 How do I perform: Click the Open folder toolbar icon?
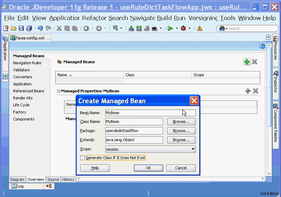[x=14, y=28]
